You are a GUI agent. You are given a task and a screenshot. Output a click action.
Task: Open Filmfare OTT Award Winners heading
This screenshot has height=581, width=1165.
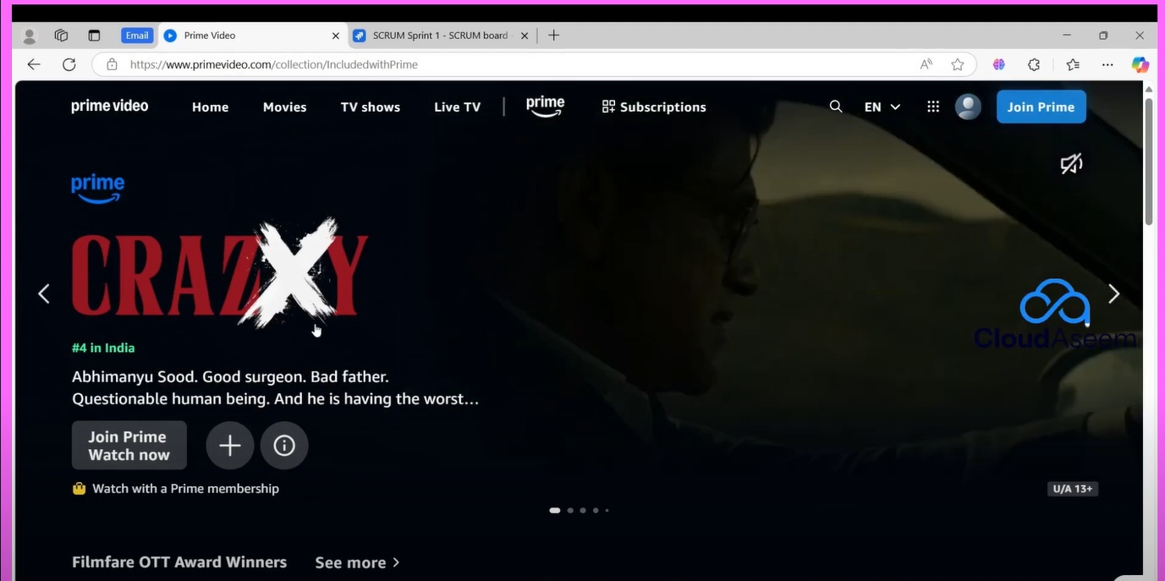[x=179, y=562]
